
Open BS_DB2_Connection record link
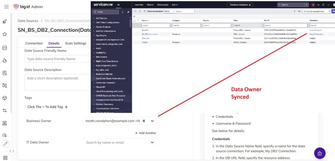point(150,34)
